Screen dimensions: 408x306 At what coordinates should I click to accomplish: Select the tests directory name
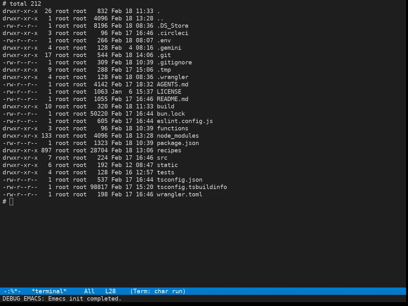pos(165,172)
